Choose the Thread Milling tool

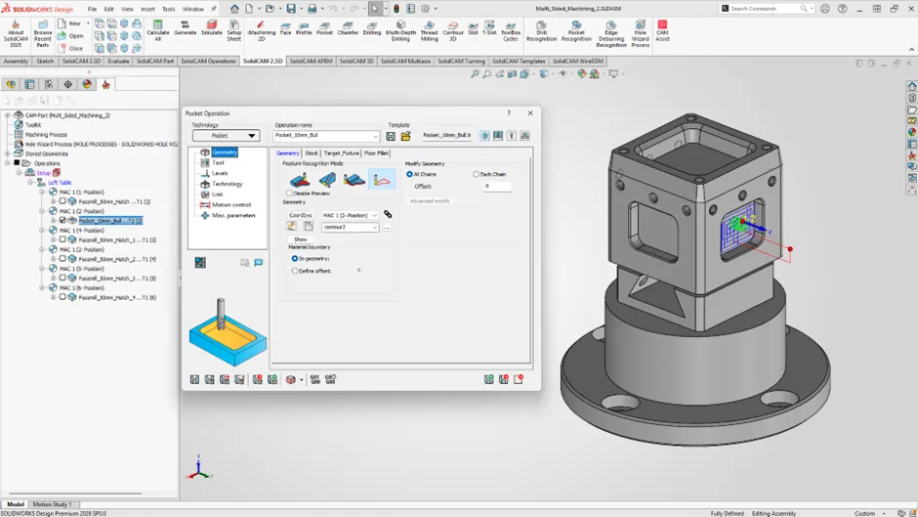[429, 30]
